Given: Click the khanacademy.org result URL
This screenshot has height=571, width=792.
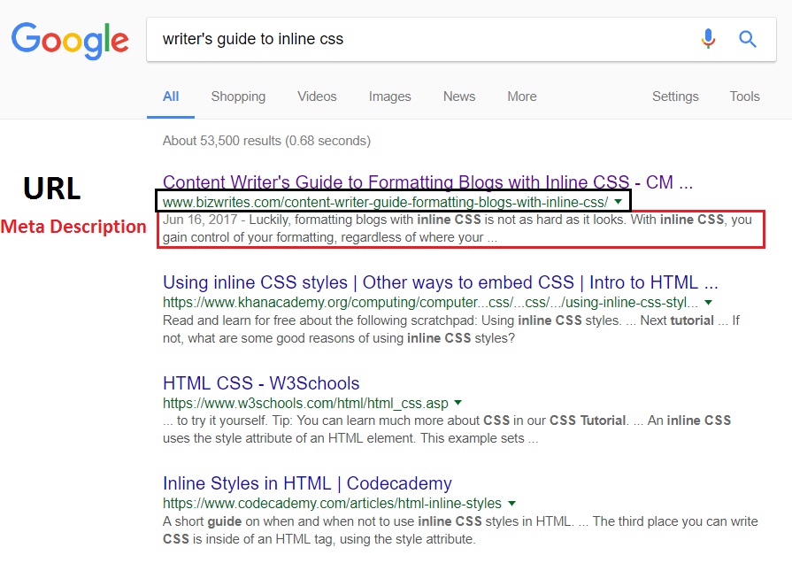Looking at the screenshot, I should [x=430, y=302].
